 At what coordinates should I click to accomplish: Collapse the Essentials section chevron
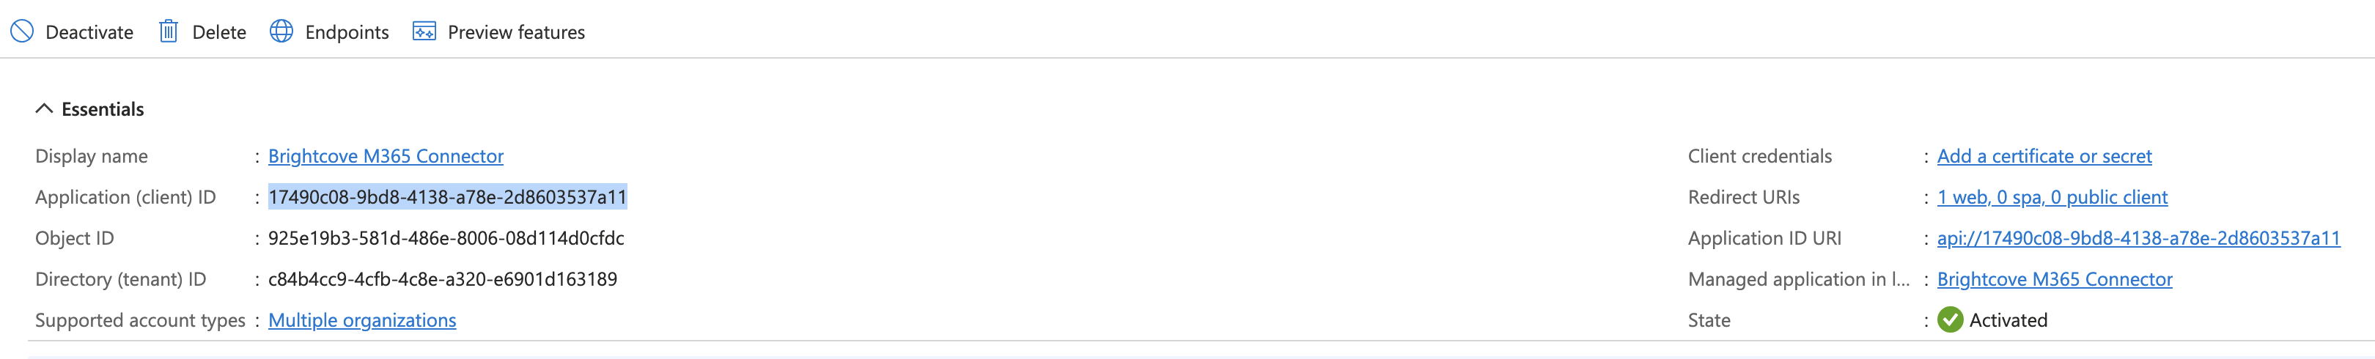pos(44,108)
